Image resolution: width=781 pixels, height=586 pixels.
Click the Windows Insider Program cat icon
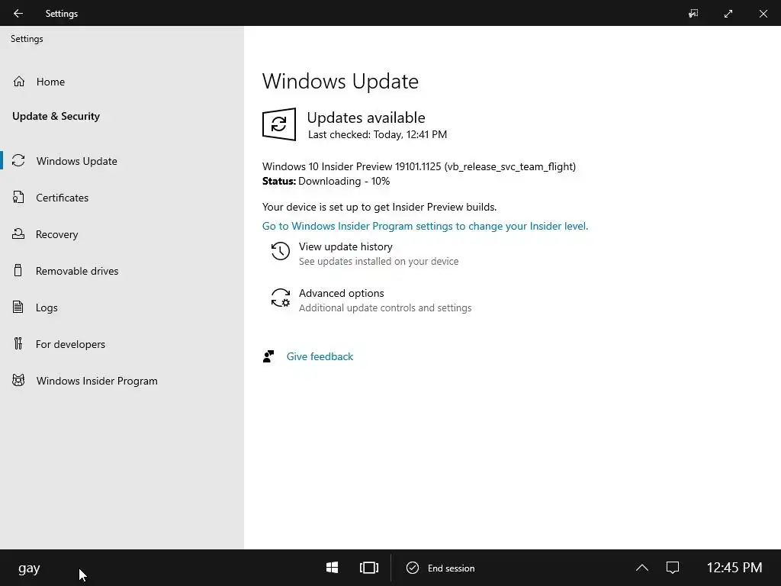point(18,380)
